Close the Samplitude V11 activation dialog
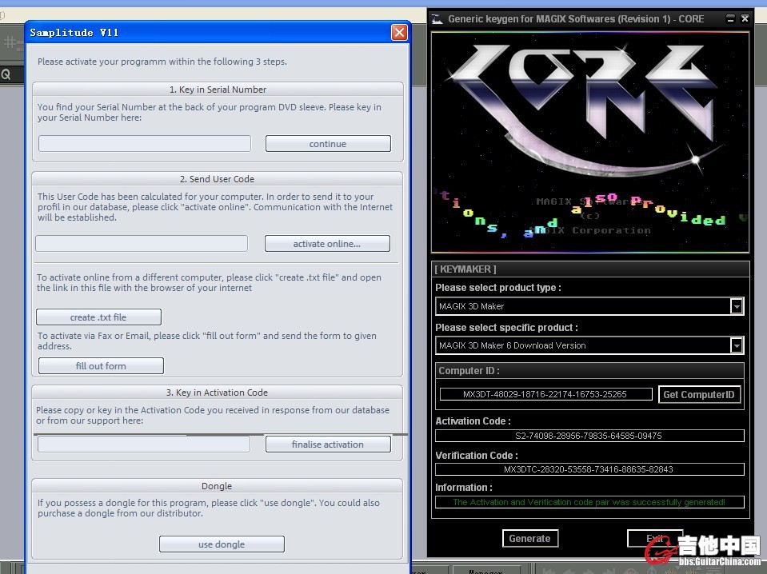This screenshot has width=767, height=574. tap(399, 33)
